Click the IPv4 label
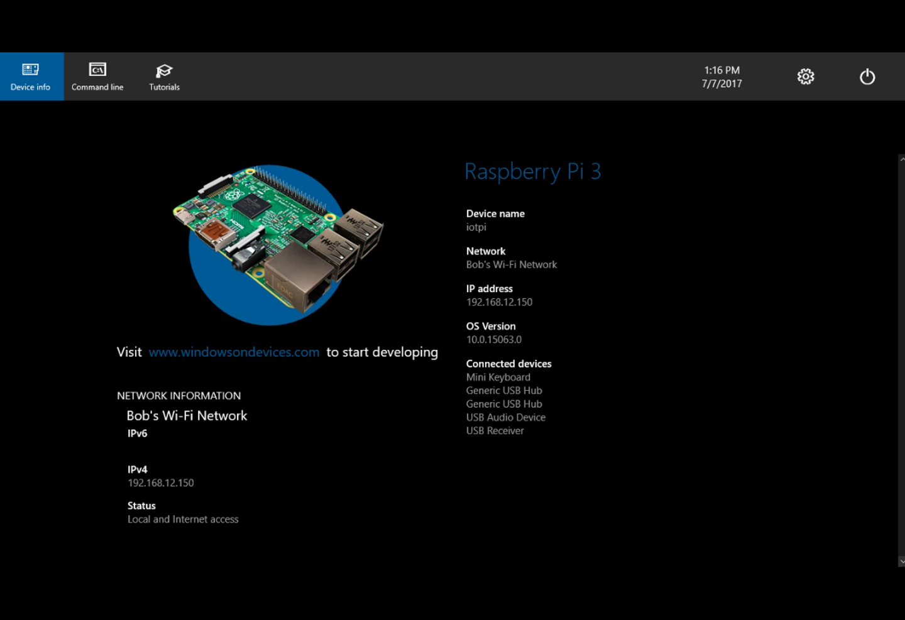The width and height of the screenshot is (905, 620). (138, 470)
